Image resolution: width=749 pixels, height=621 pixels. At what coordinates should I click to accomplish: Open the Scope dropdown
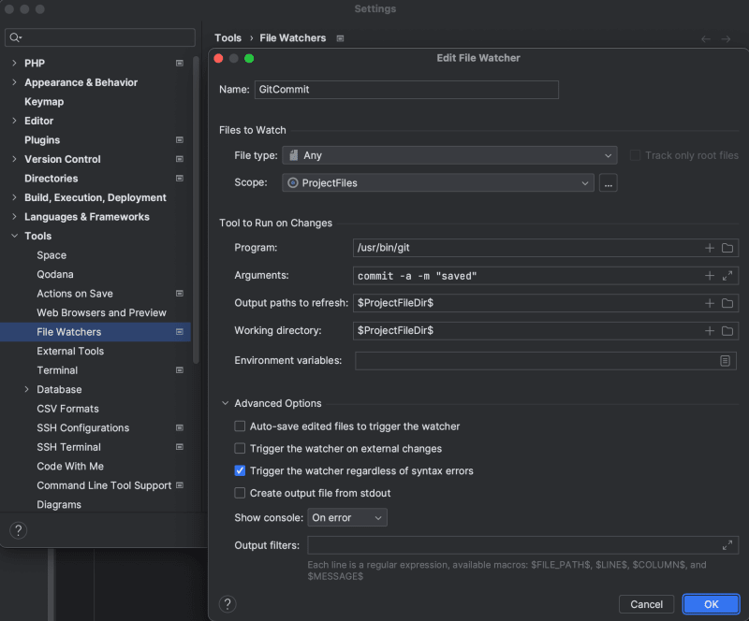click(438, 182)
